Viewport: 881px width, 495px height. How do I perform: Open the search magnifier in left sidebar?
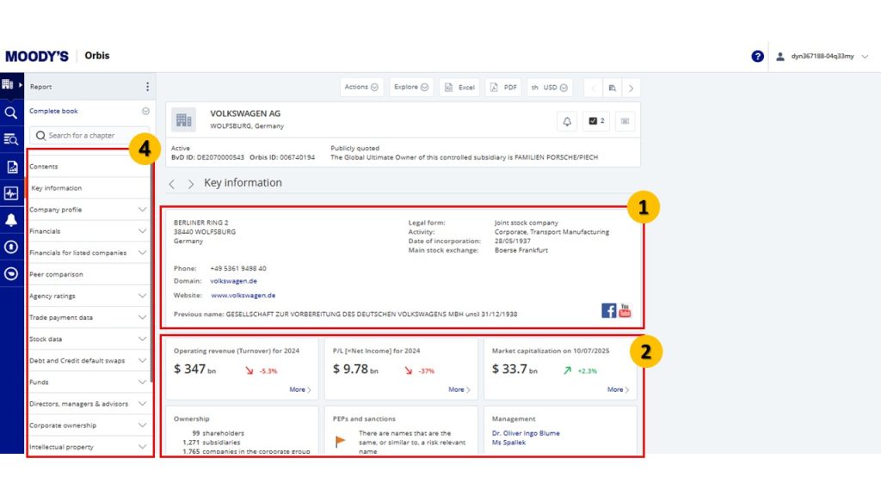[10, 113]
